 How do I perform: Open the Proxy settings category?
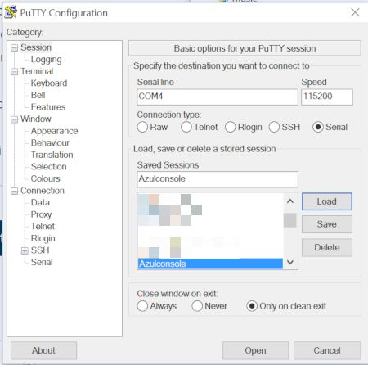click(x=41, y=214)
